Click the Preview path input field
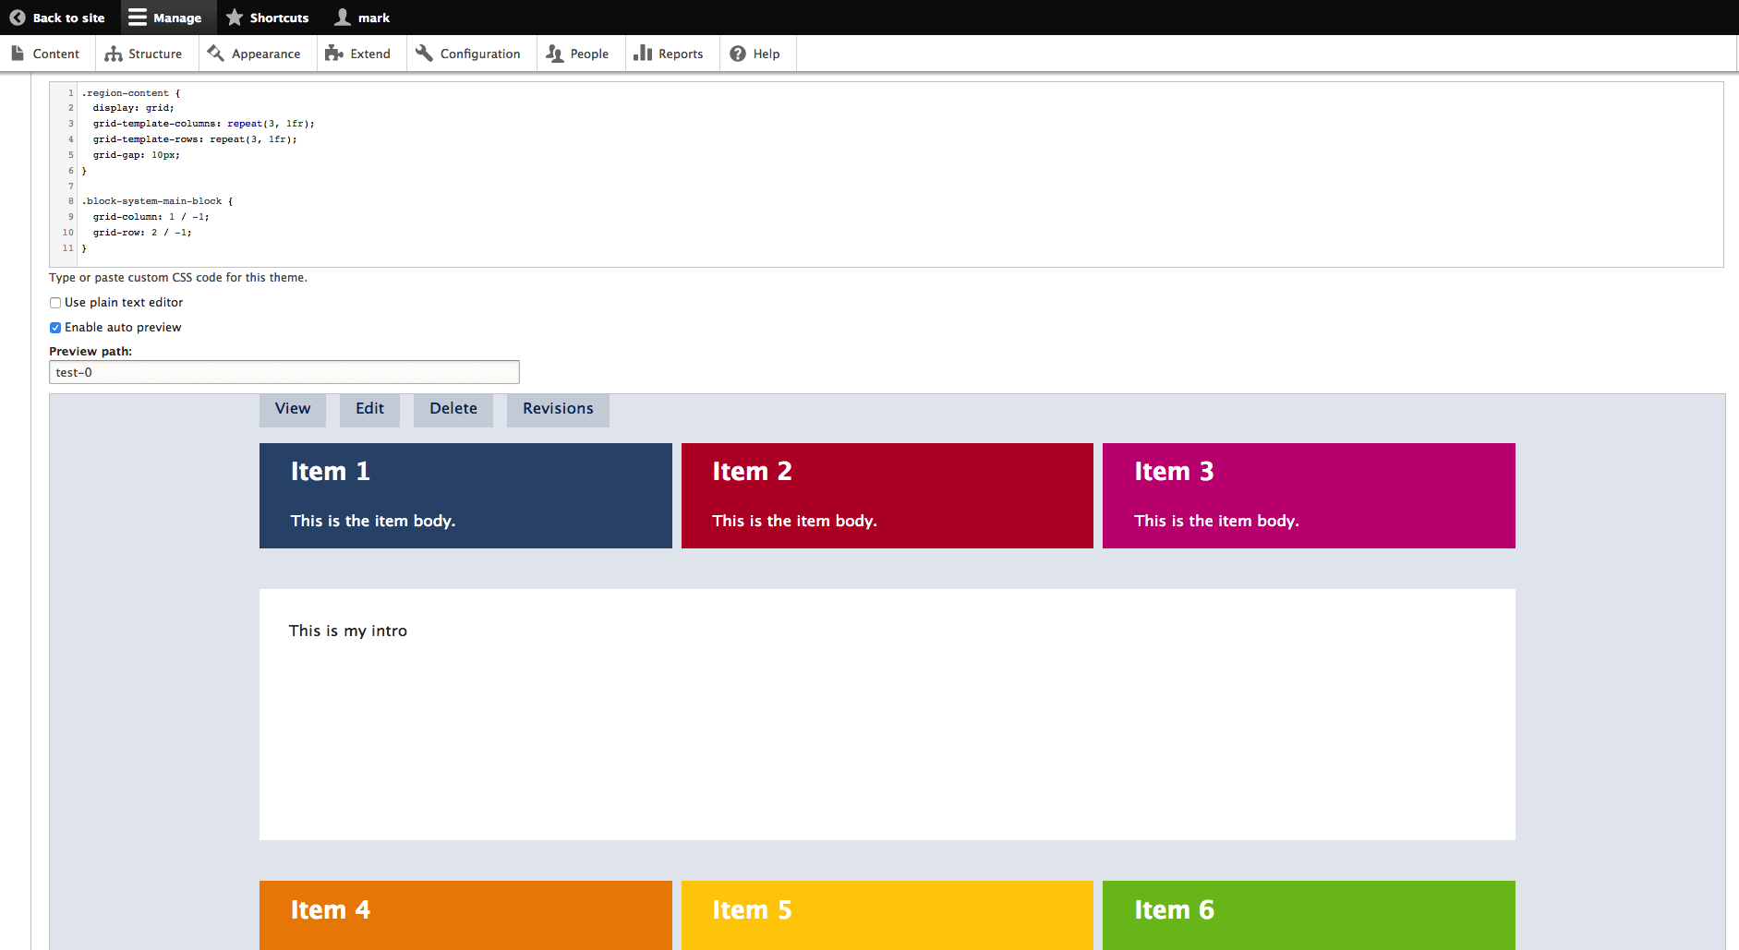This screenshot has width=1739, height=950. [x=284, y=372]
